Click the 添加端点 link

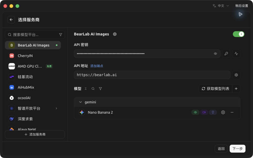pos(97,66)
